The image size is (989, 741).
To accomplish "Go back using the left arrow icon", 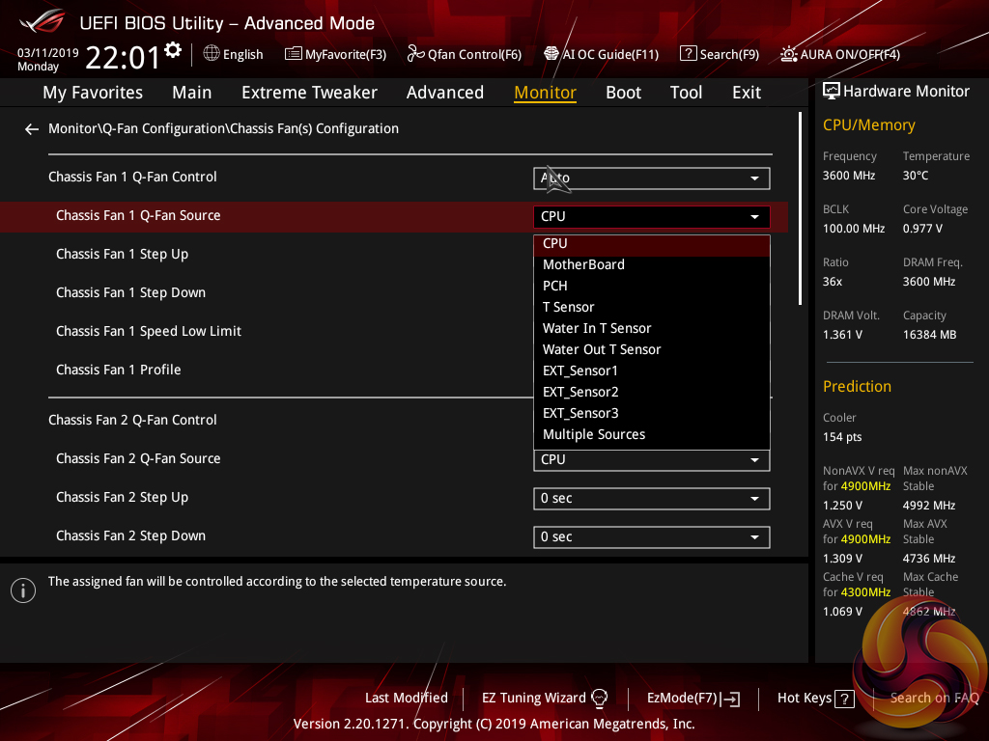I will tap(32, 129).
